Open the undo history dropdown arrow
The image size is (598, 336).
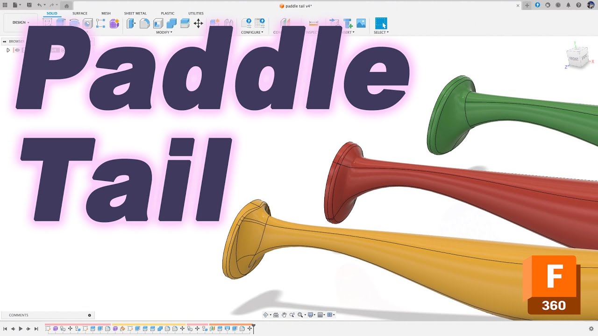coord(45,5)
